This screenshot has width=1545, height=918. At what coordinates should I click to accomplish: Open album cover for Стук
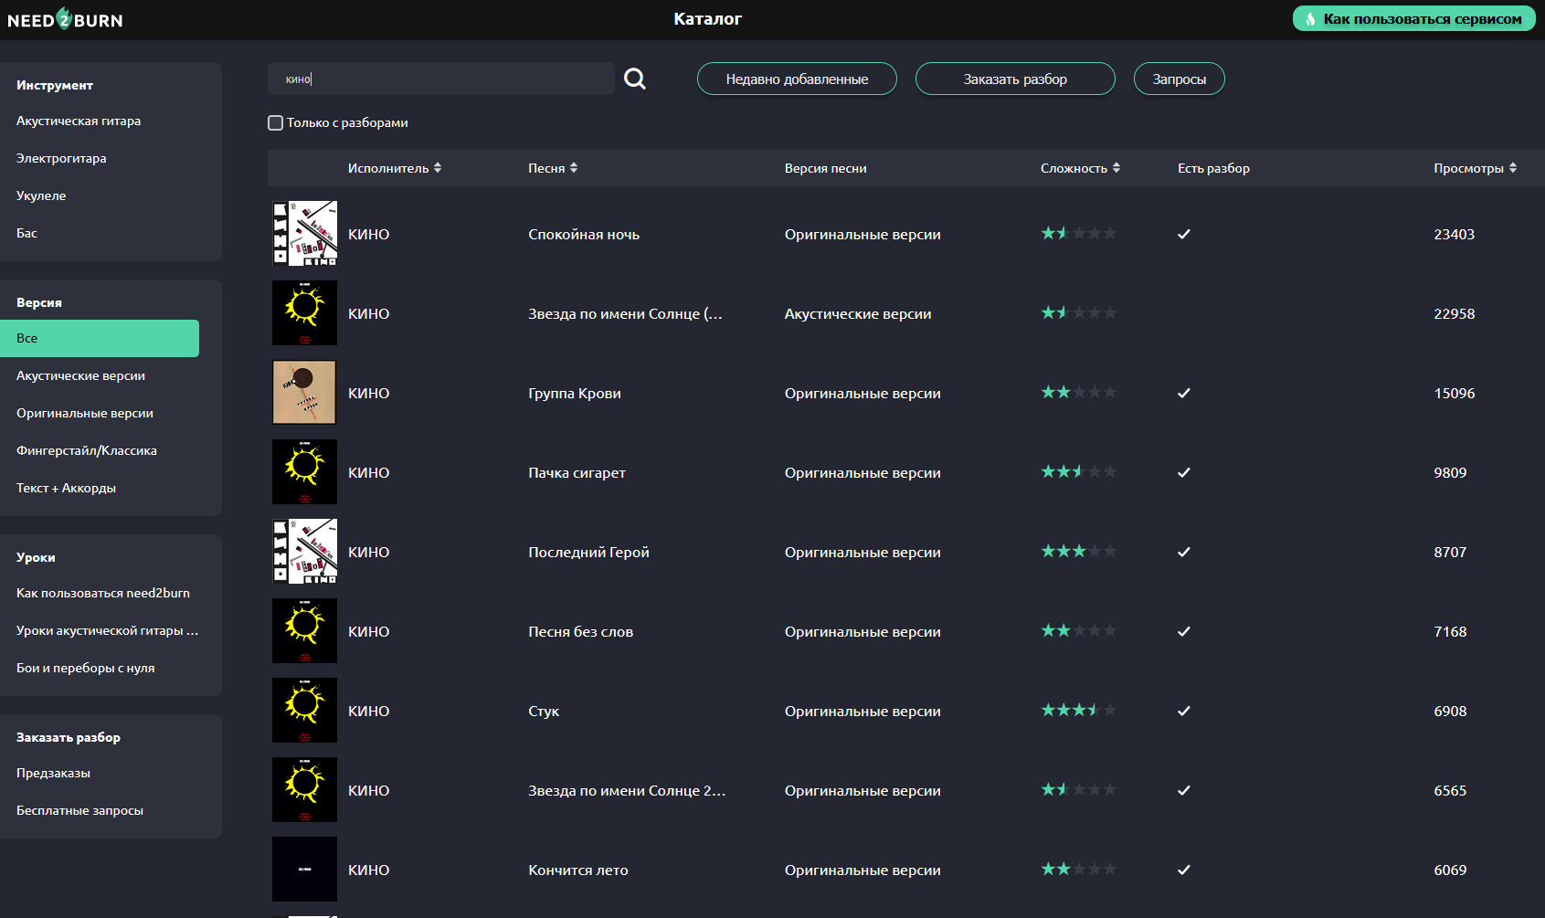pos(304,710)
